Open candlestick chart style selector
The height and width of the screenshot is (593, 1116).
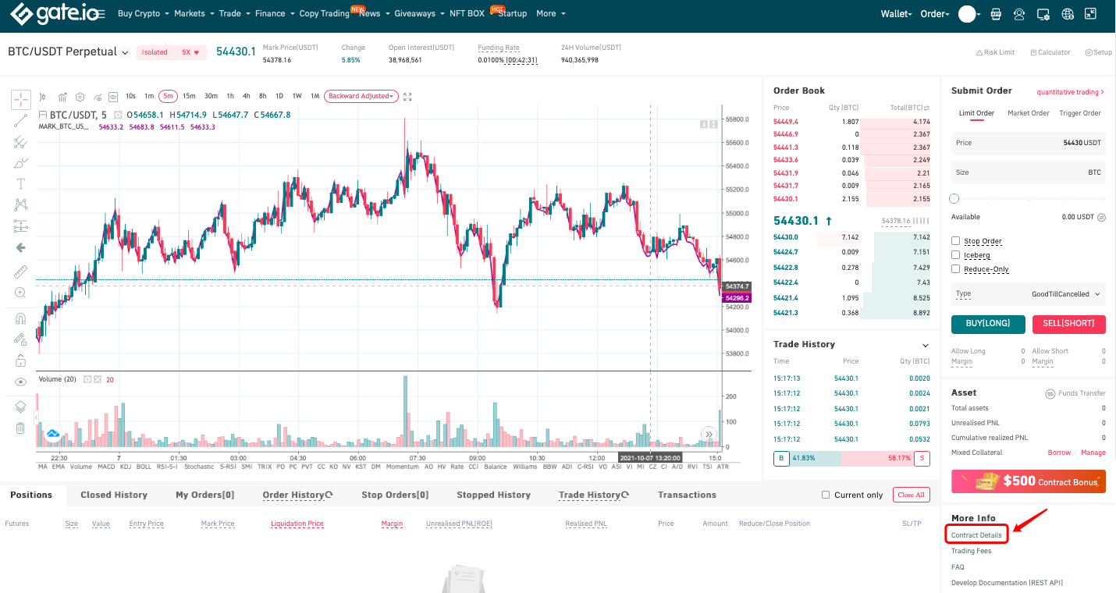(42, 97)
